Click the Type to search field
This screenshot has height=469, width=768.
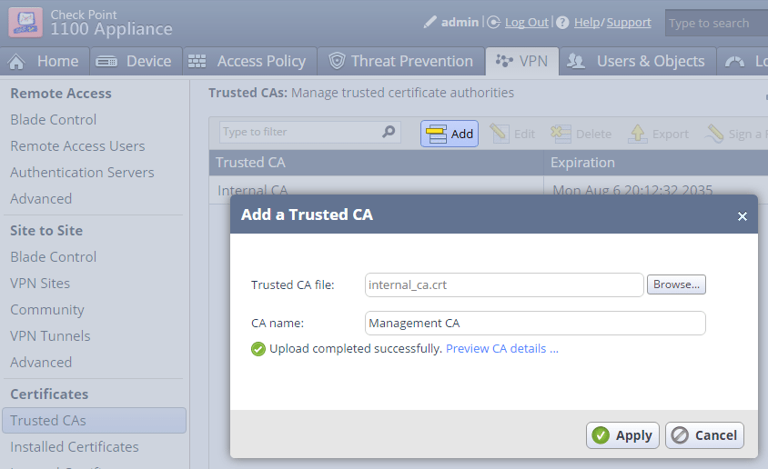pyautogui.click(x=714, y=24)
